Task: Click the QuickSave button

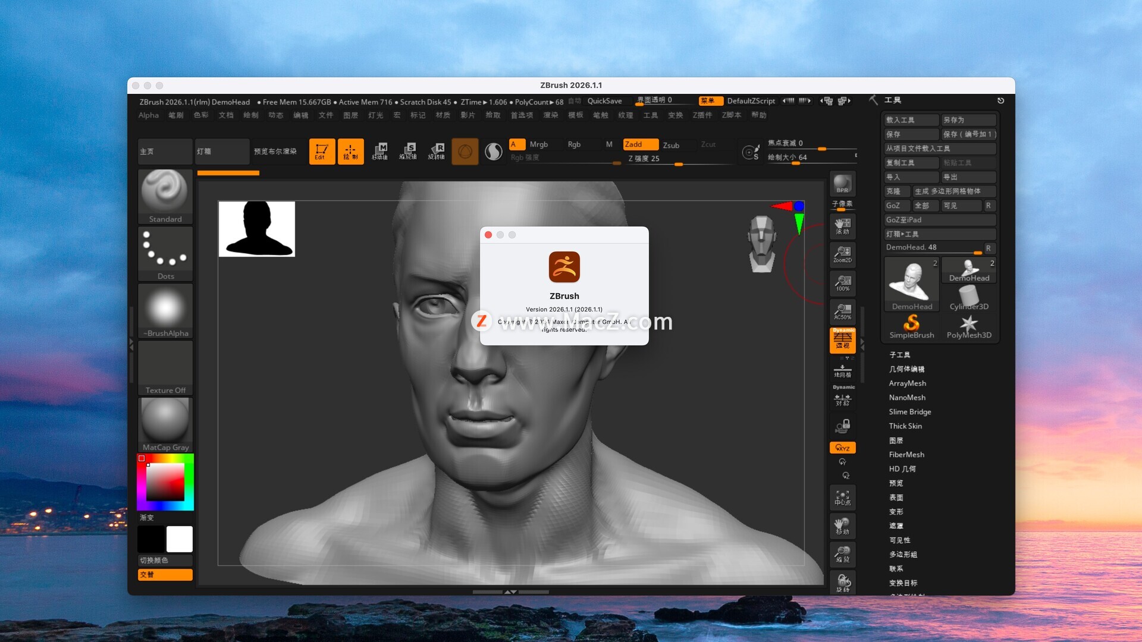Action: pyautogui.click(x=604, y=101)
